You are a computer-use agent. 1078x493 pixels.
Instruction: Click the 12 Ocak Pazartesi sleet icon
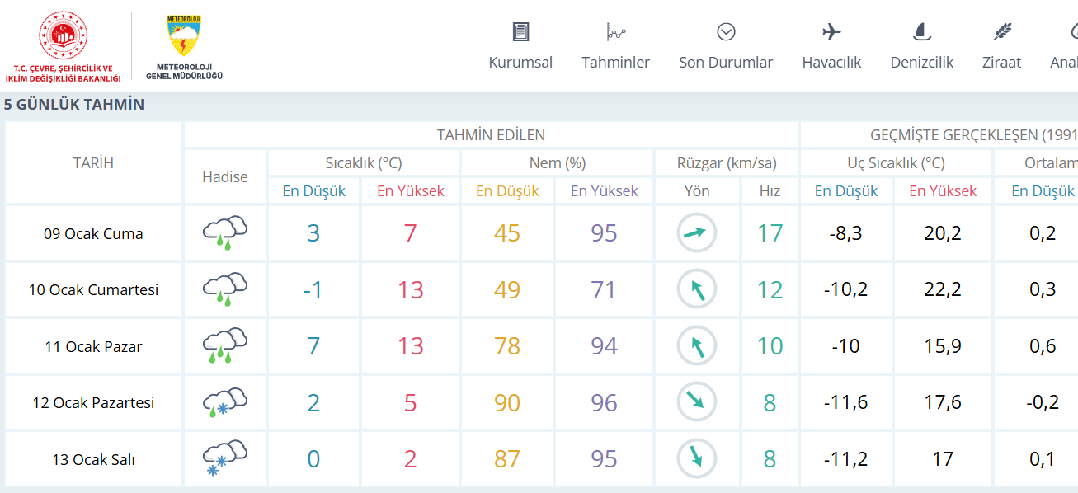tap(224, 403)
